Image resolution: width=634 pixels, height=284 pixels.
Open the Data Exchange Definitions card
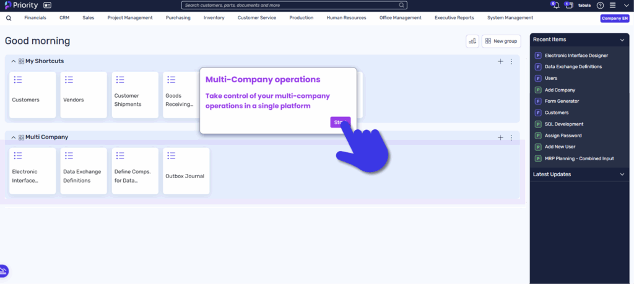84,171
